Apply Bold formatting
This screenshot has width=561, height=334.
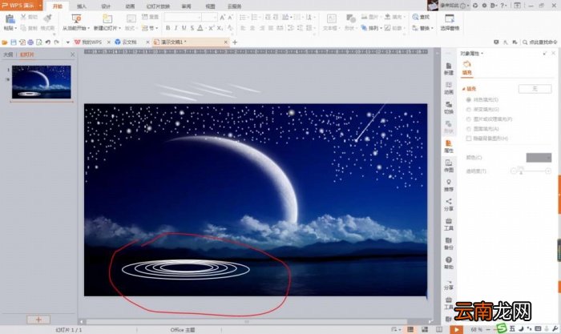(167, 28)
